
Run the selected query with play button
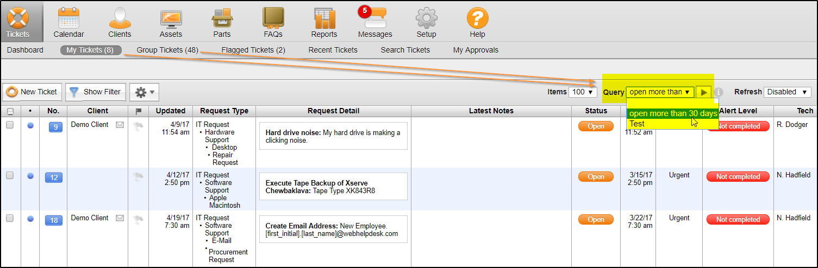pyautogui.click(x=704, y=92)
